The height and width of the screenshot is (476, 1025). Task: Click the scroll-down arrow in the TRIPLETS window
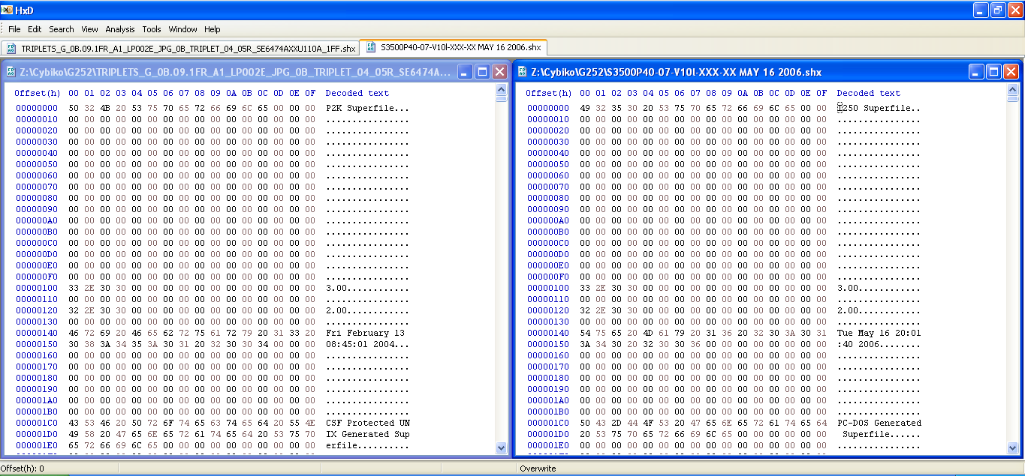(x=502, y=448)
